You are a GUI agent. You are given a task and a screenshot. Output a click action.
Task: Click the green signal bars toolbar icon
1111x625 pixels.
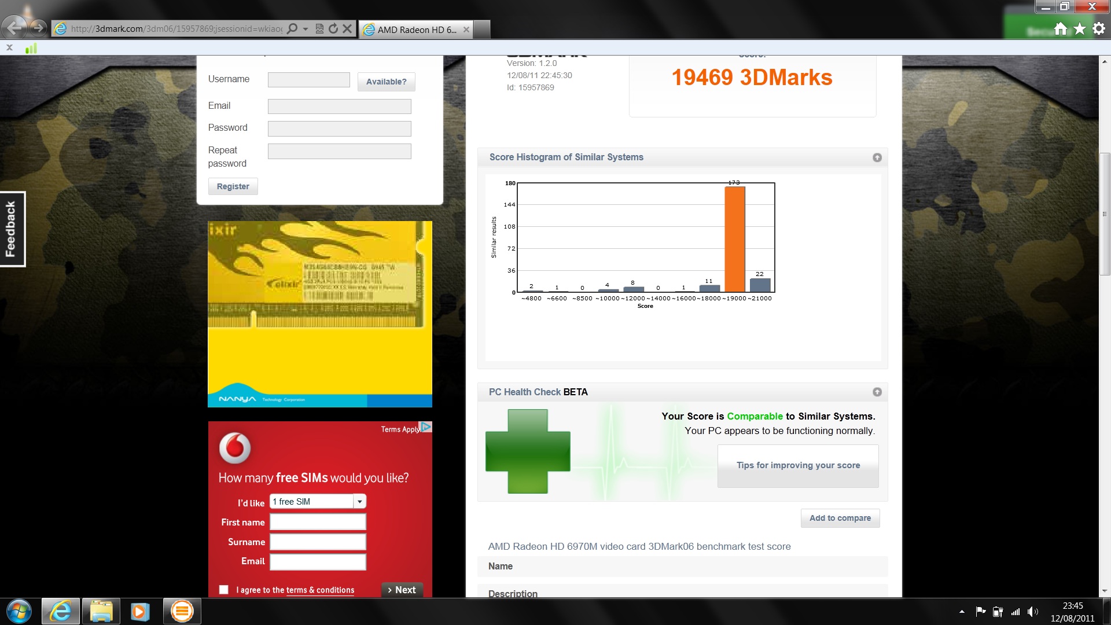(x=31, y=48)
